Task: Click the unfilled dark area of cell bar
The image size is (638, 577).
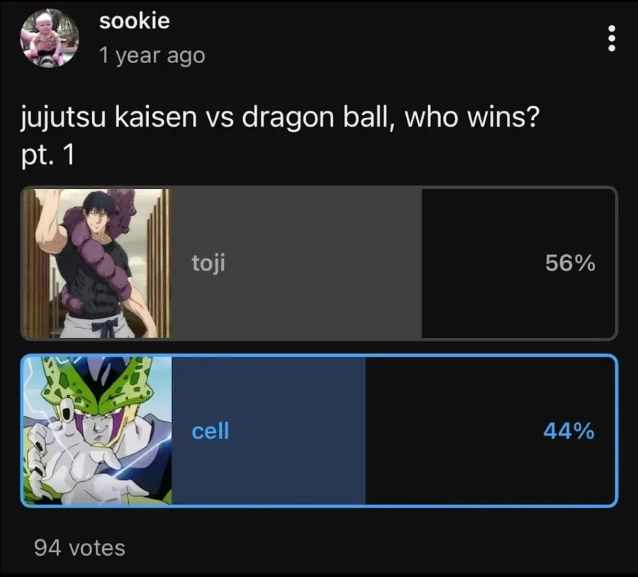Action: 490,431
